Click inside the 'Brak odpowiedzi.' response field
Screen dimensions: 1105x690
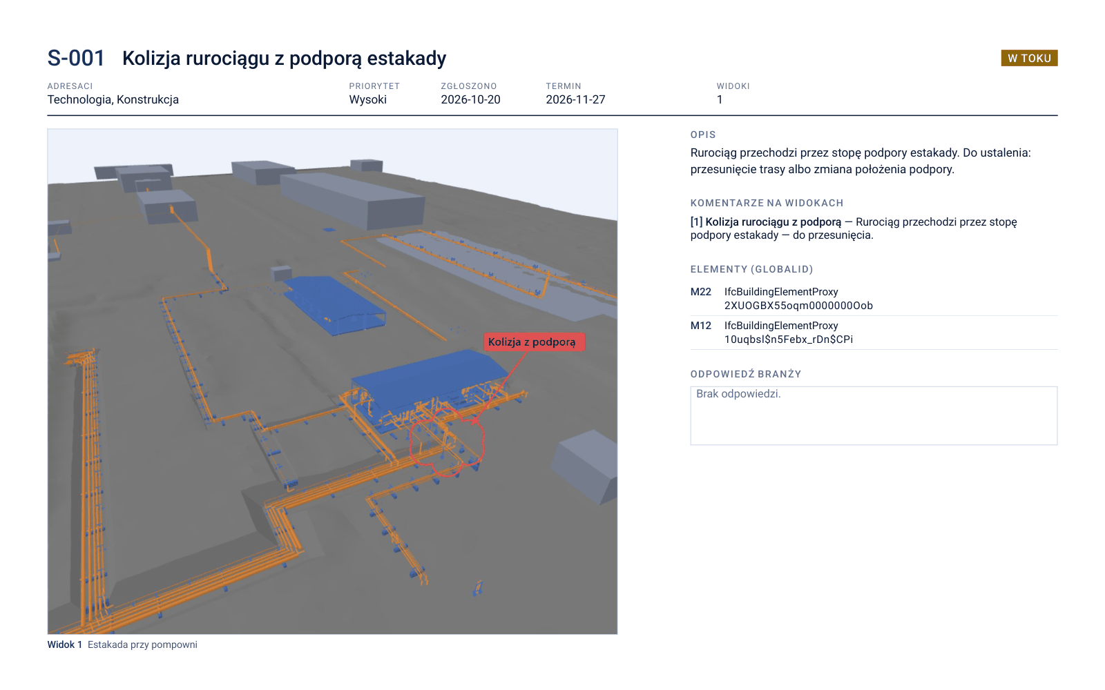(874, 415)
